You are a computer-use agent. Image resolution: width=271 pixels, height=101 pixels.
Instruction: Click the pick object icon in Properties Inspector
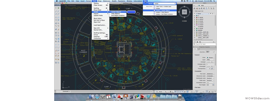(214, 52)
